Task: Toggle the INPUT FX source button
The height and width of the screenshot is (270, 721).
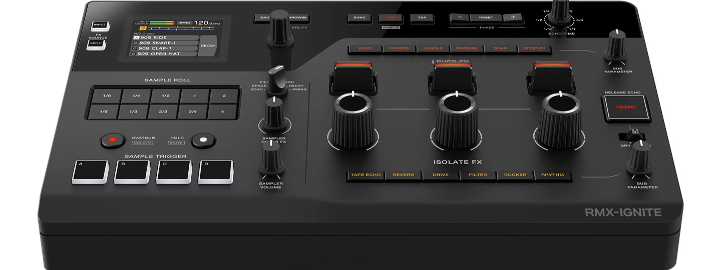Action: click(x=99, y=25)
